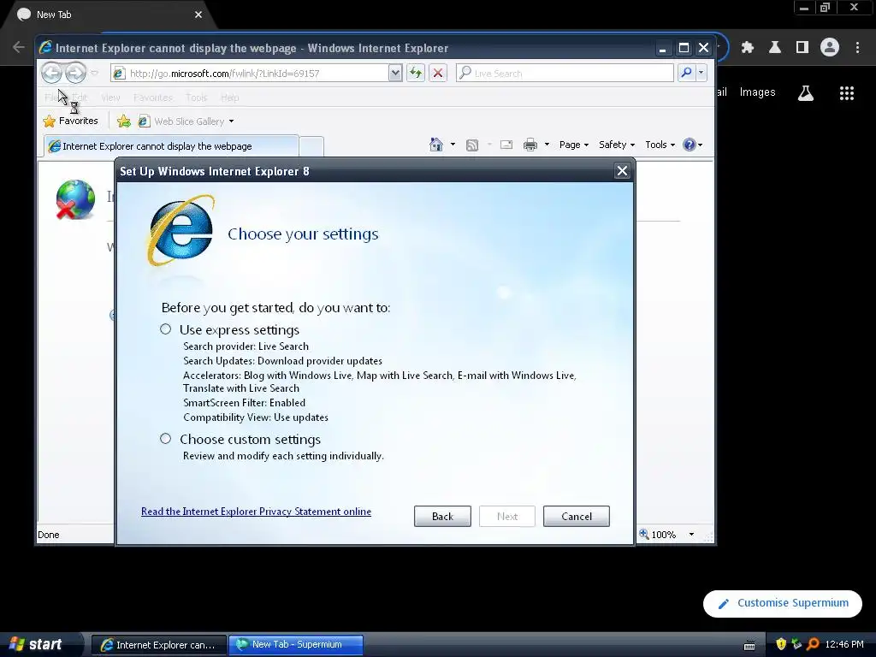Click the blue Help question mark icon
876x657 pixels.
click(x=690, y=145)
